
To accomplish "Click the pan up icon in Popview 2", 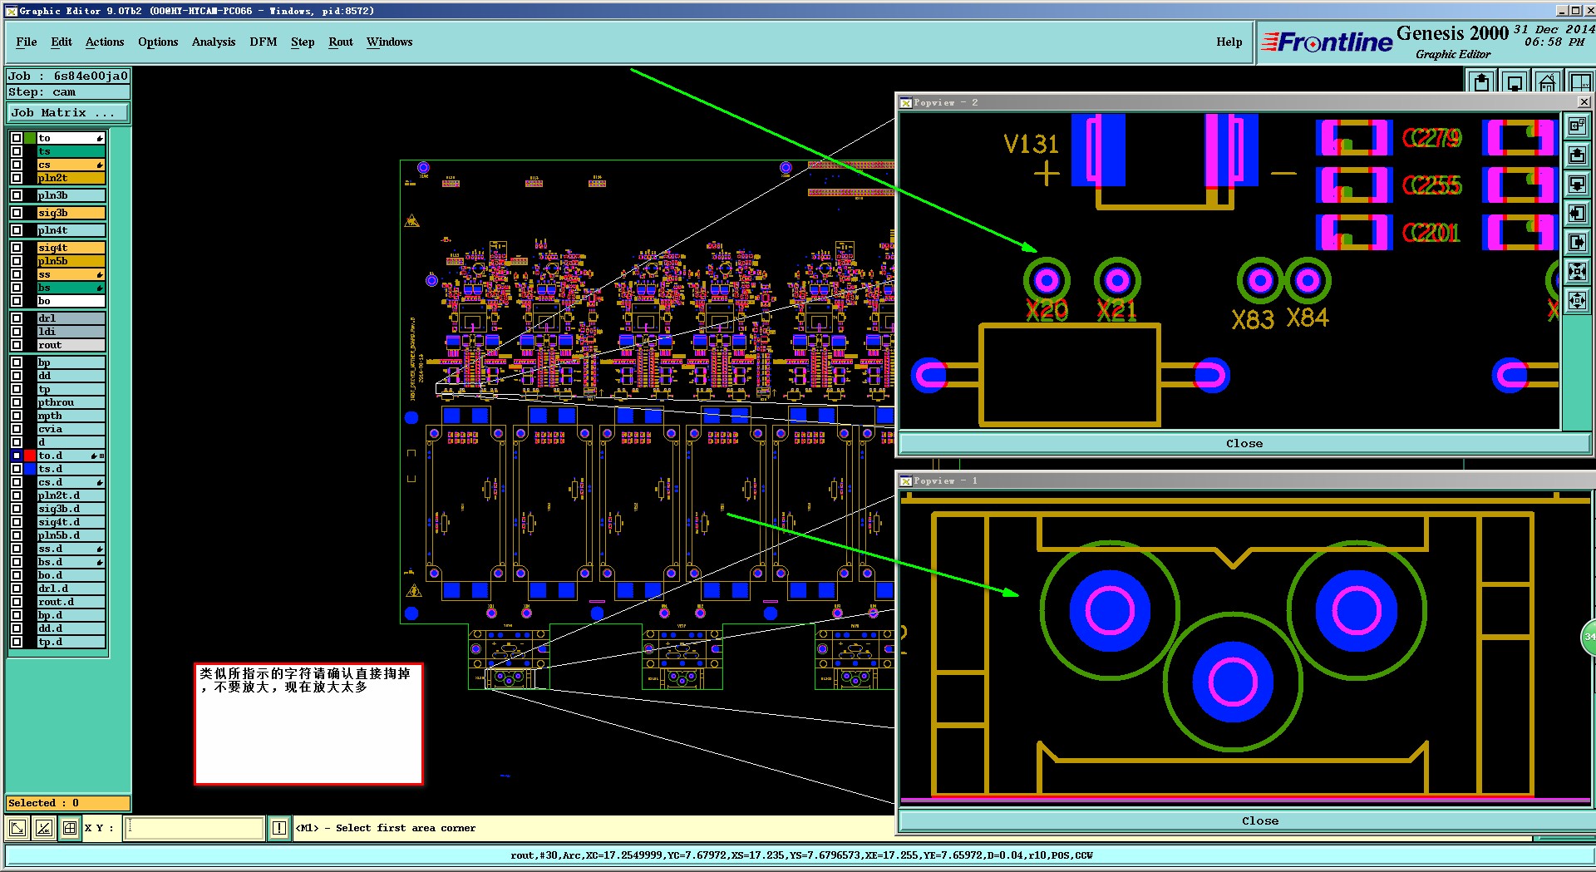I will click(1577, 155).
